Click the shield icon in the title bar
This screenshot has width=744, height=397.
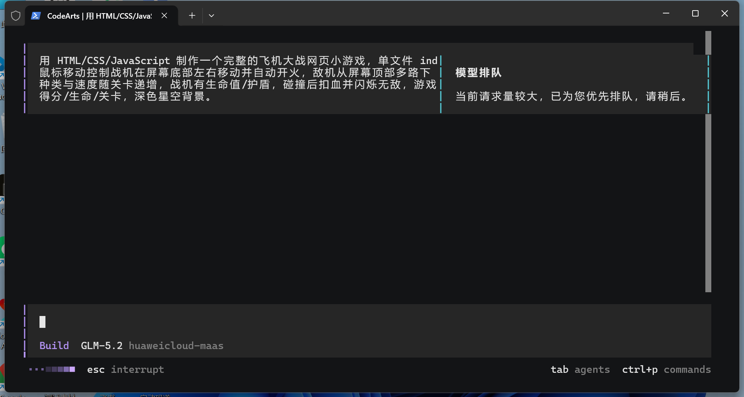pyautogui.click(x=16, y=16)
